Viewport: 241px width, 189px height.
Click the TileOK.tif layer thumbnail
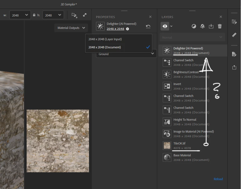167,146
